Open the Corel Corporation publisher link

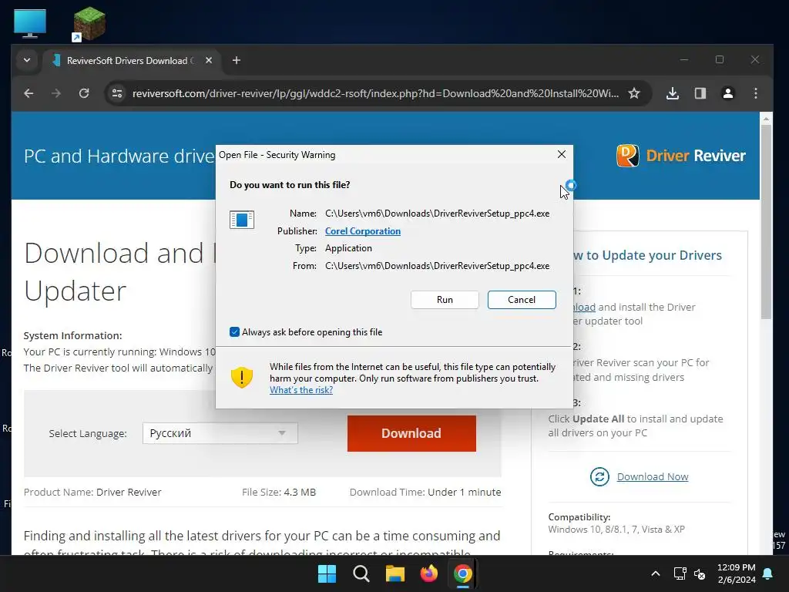362,231
